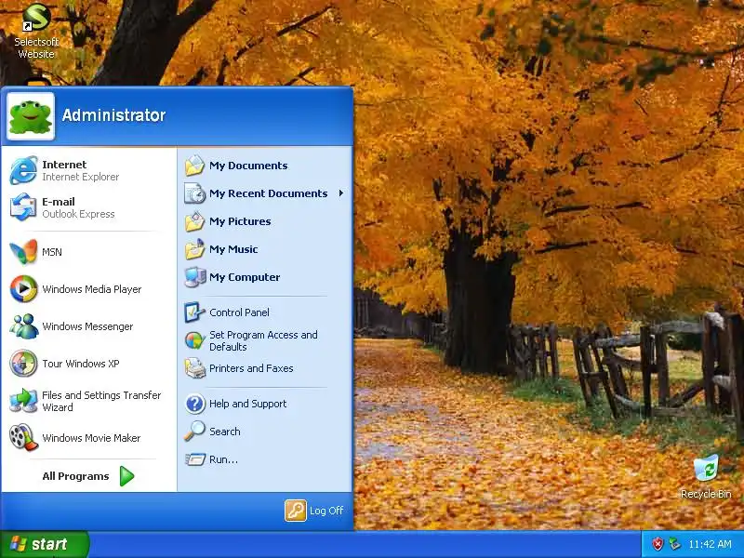This screenshot has width=744, height=558.
Task: Open the My Music folder icon
Action: tap(194, 249)
